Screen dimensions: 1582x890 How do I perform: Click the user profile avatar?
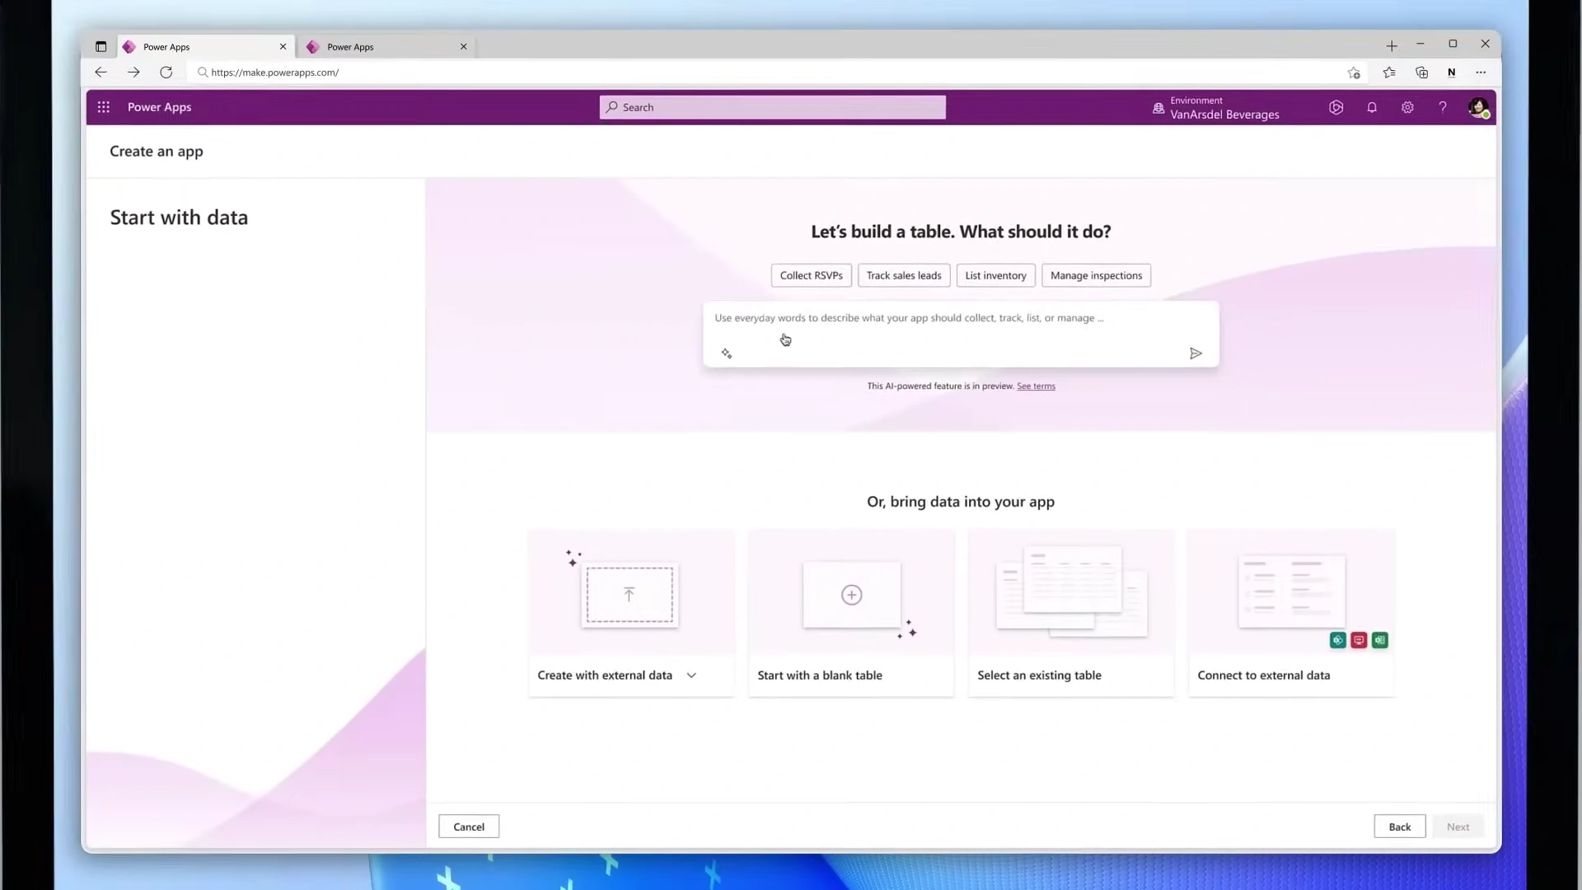coord(1478,107)
